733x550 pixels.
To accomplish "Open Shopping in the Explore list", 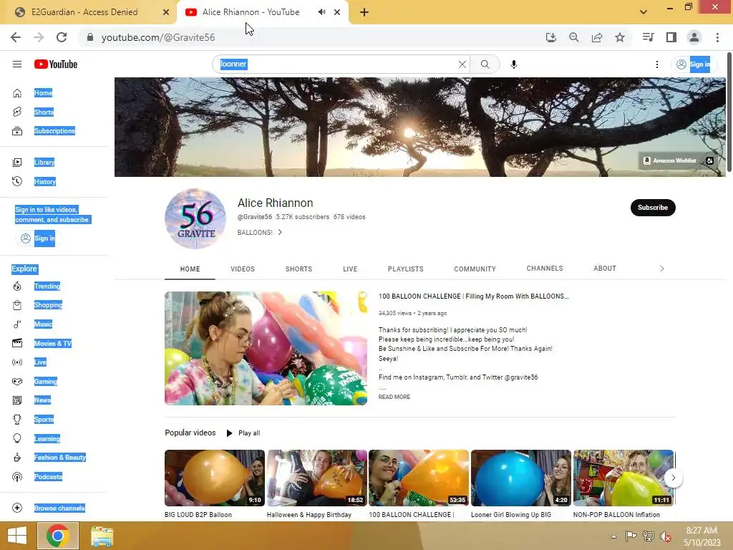I will coord(48,305).
